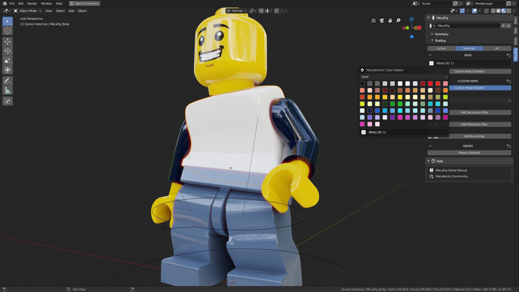The height and width of the screenshot is (292, 519).
Task: Click the camera view icon
Action: (382, 21)
